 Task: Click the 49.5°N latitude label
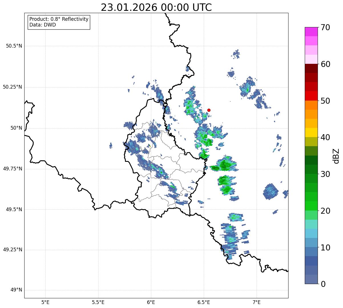point(14,209)
